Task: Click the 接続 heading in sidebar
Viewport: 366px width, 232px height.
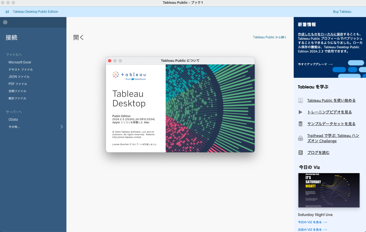Action: [x=11, y=38]
